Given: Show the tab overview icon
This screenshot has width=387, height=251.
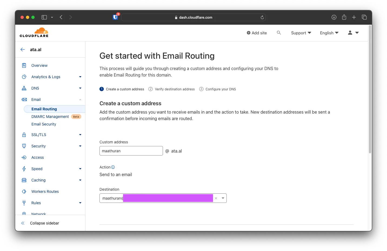Looking at the screenshot, I should click(x=364, y=17).
